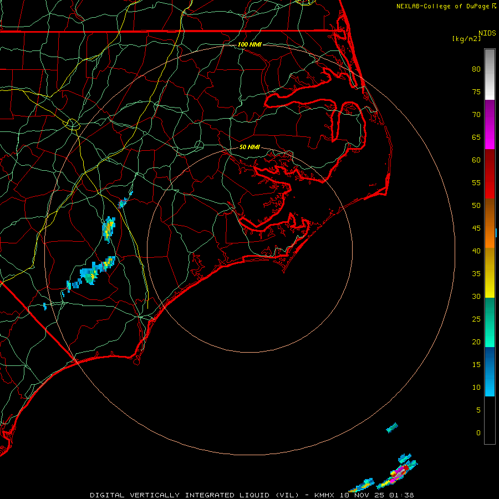499x499 pixels.
Task: Click the magenta-core storm cell offshore
Action: click(397, 473)
